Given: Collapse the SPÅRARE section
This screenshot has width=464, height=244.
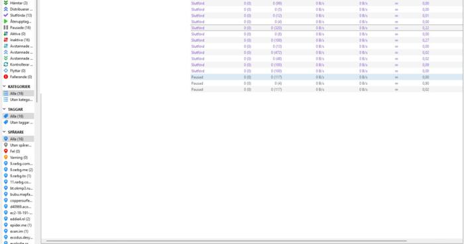Looking at the screenshot, I should point(4,132).
